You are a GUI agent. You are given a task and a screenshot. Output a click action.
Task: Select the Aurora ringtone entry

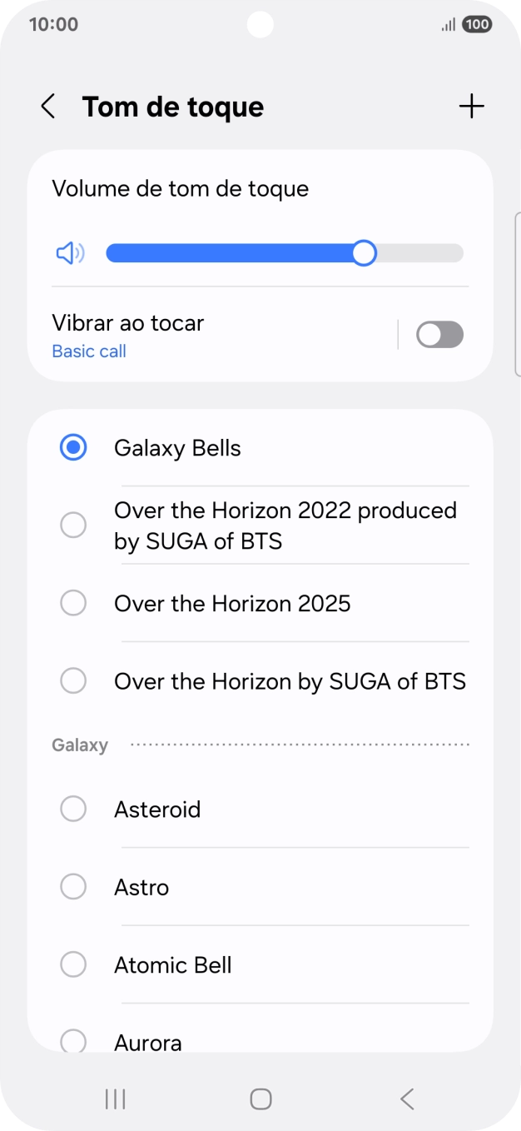[x=73, y=1039]
